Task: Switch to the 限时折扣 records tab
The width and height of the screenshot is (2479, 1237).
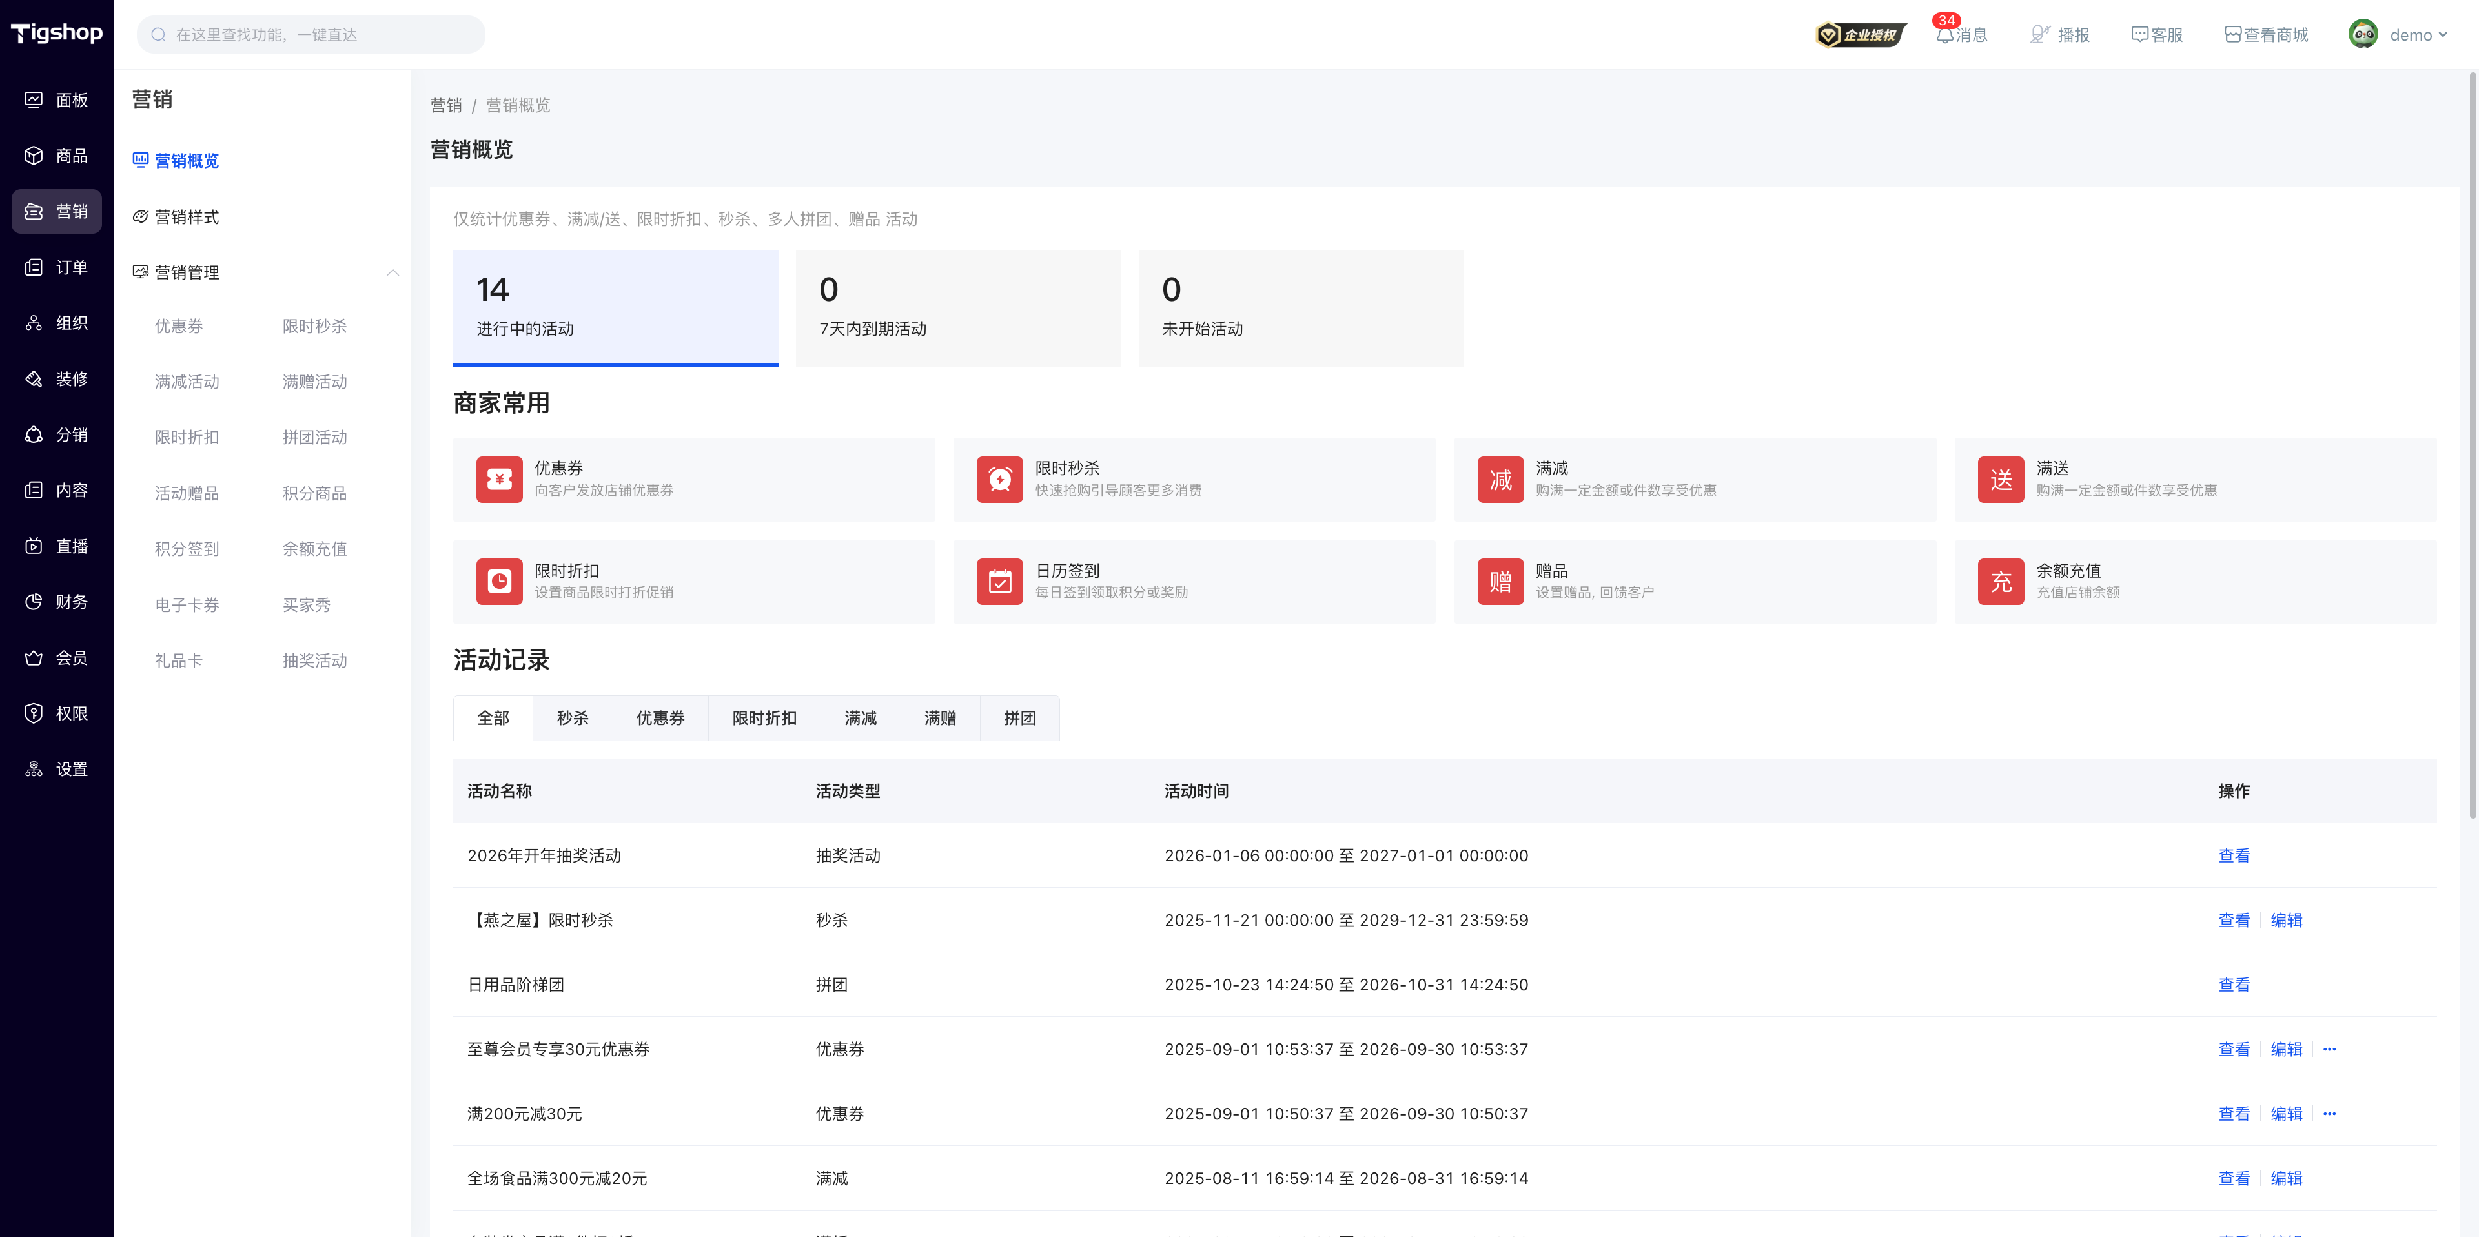Action: 764,718
